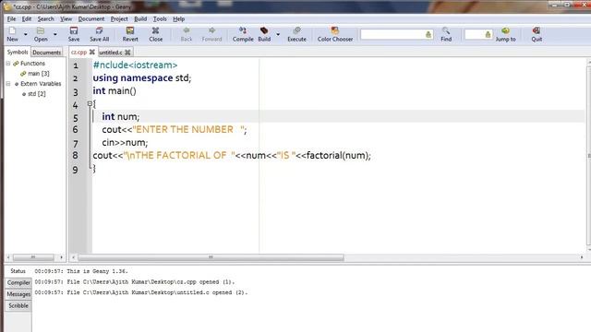
Task: Clear icon inside the search field
Action: (x=428, y=35)
